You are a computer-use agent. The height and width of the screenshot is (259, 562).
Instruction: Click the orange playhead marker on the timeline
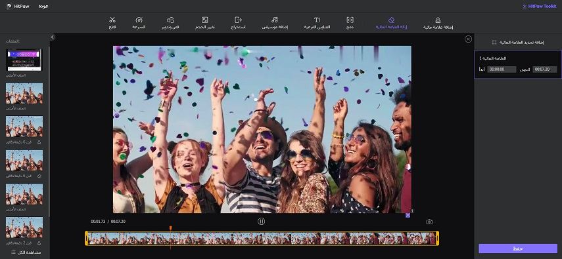(x=171, y=228)
